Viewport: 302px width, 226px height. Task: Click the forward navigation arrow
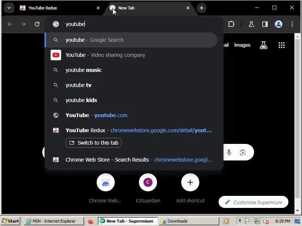pyautogui.click(x=23, y=24)
